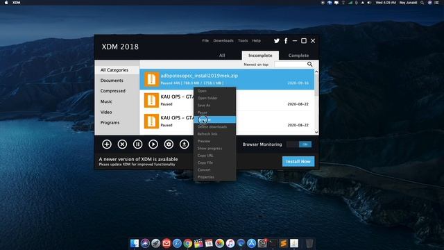Choose Save As in context menu
444x250 pixels.
coord(214,105)
